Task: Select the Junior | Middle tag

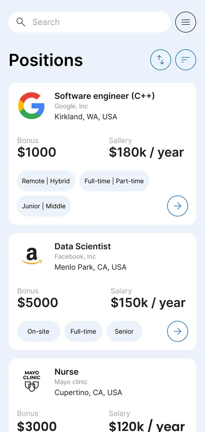Action: (44, 206)
